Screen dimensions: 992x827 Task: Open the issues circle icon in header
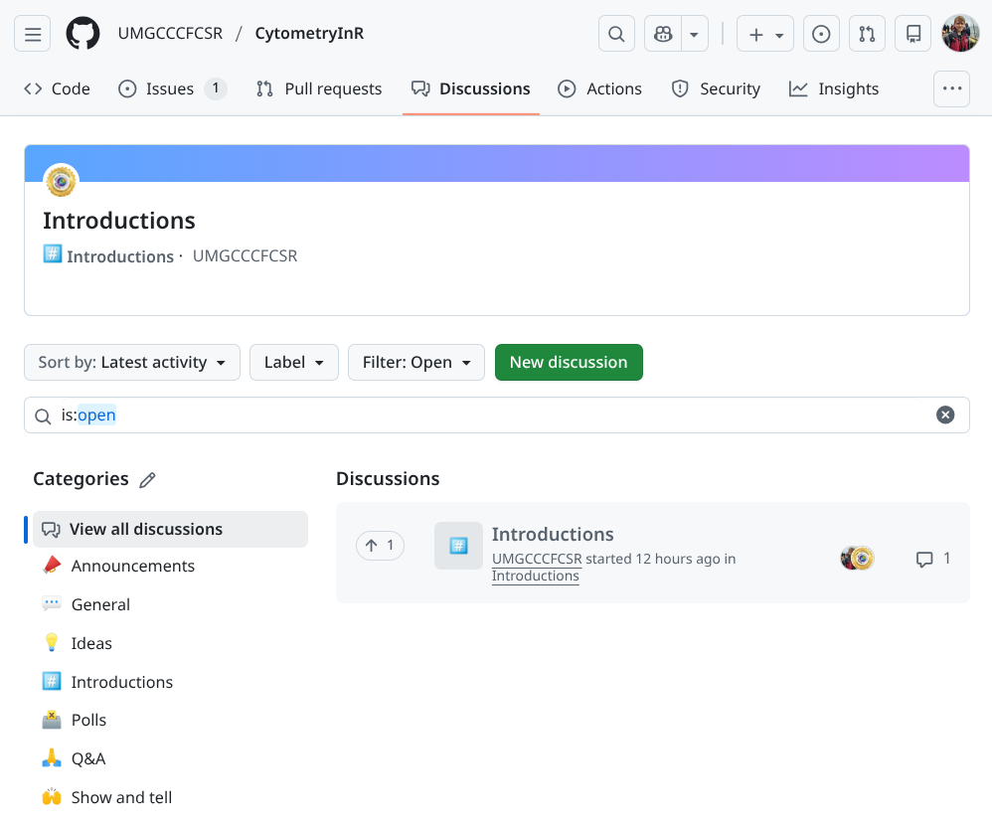(821, 34)
